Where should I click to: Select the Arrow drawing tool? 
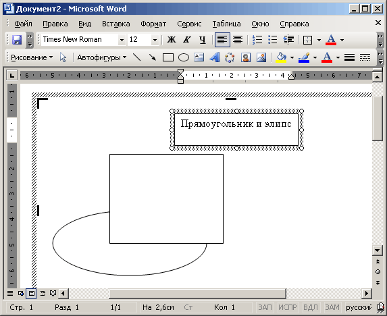pos(152,57)
